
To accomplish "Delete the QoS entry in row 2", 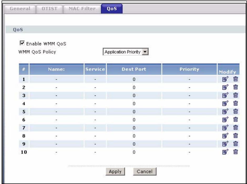I will click(x=235, y=87).
